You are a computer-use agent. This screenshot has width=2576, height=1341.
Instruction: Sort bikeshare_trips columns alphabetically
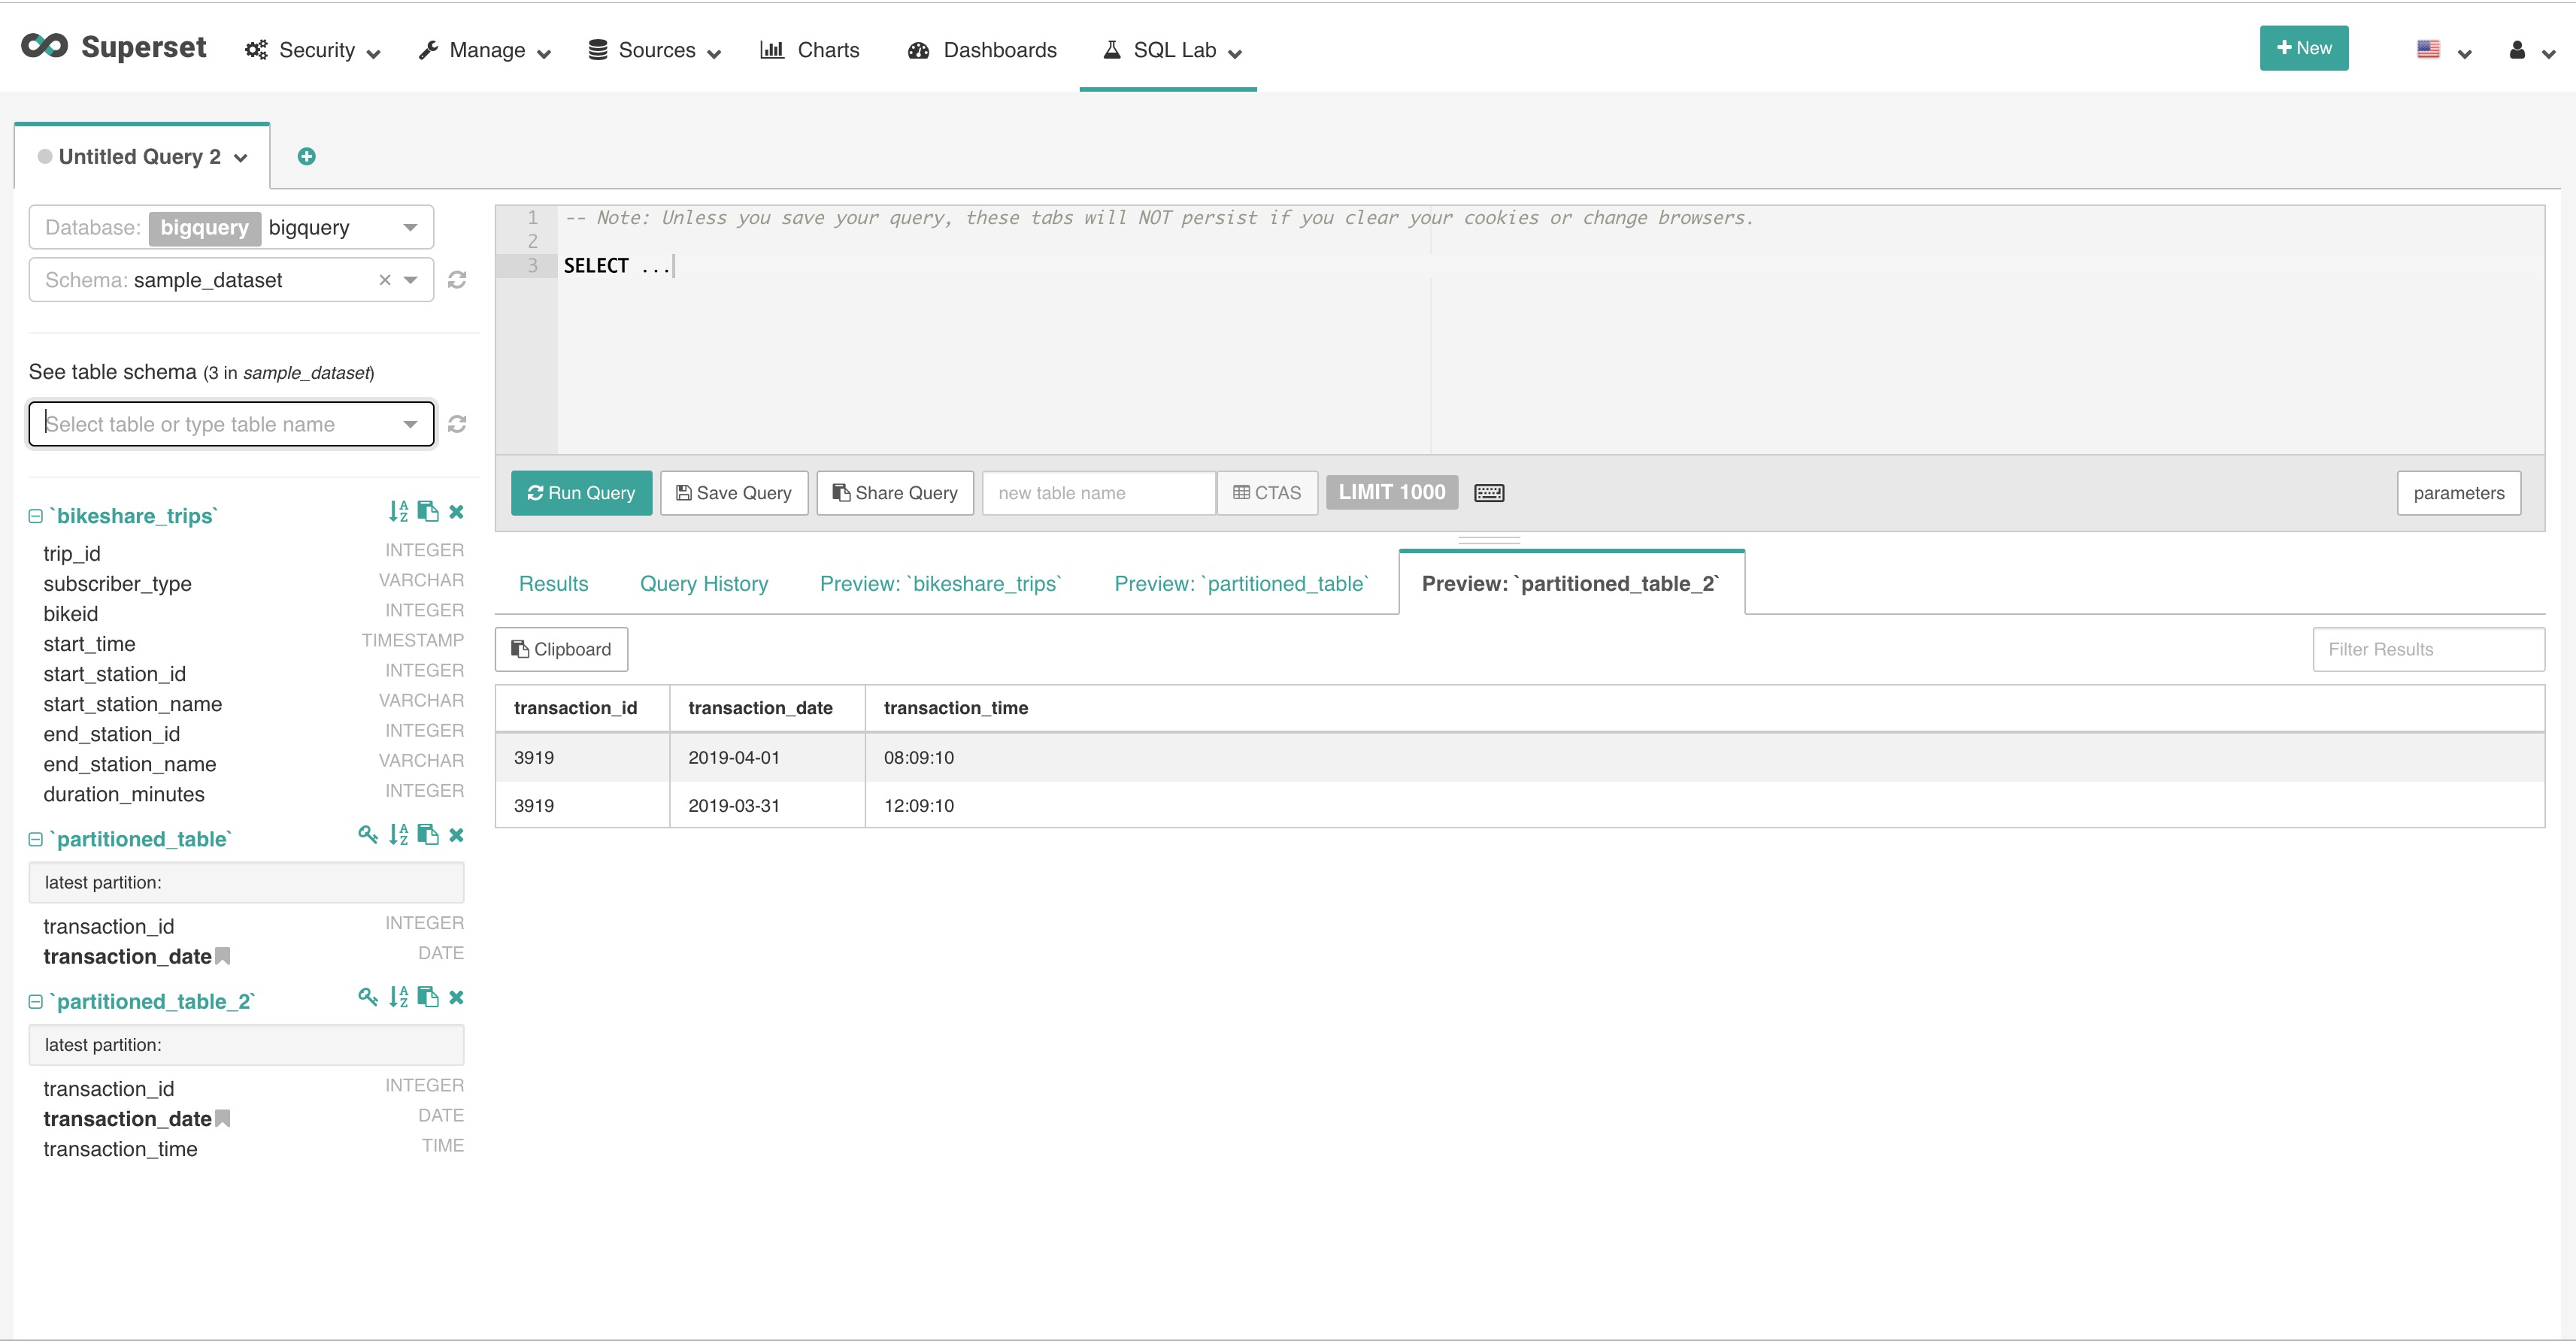[398, 512]
